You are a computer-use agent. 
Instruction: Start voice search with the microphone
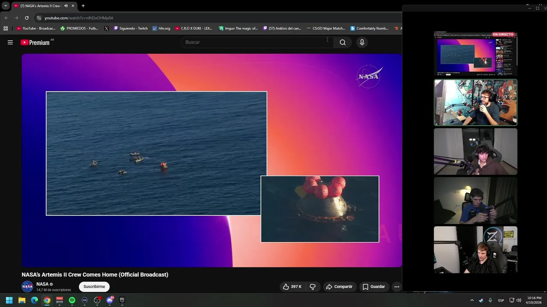362,42
